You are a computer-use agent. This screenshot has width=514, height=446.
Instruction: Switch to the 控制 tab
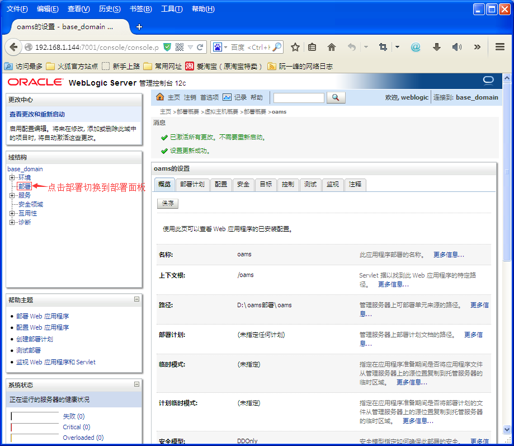tap(288, 185)
